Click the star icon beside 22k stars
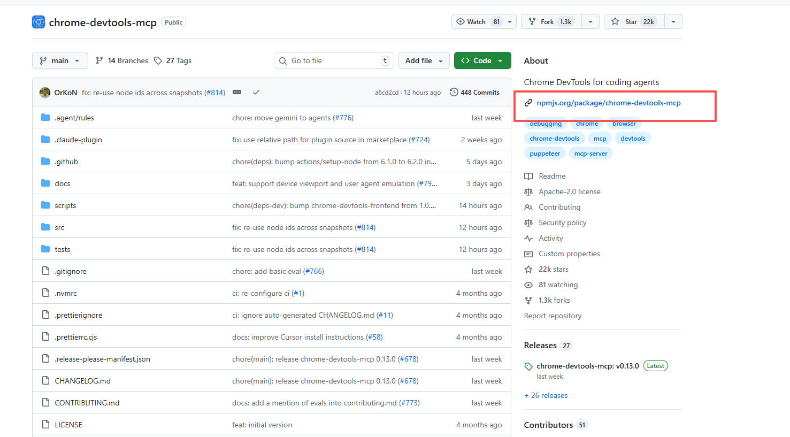This screenshot has width=790, height=437. [528, 269]
